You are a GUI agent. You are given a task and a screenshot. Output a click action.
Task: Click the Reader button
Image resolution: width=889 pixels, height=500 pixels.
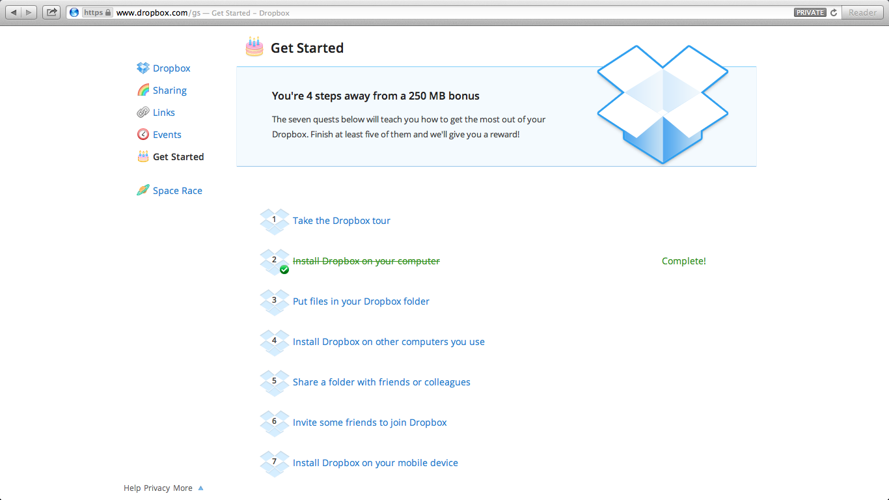point(862,12)
